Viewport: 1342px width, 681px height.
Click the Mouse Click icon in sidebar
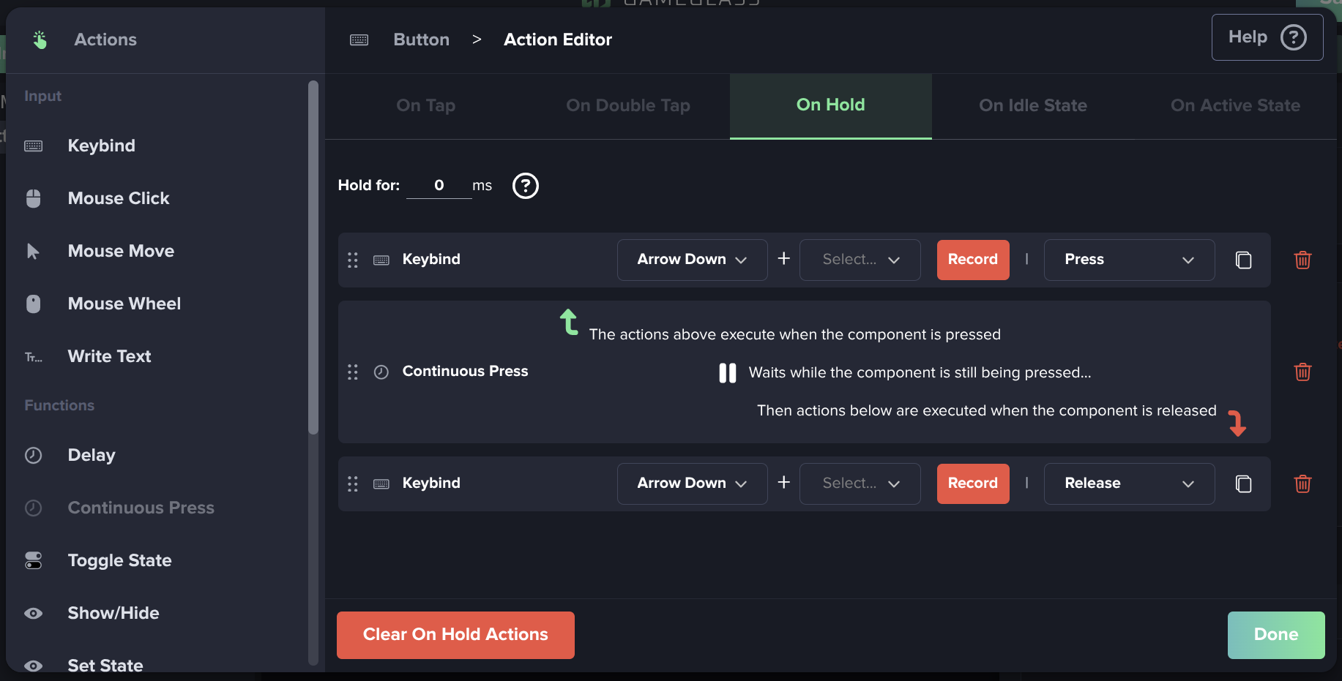(x=33, y=198)
